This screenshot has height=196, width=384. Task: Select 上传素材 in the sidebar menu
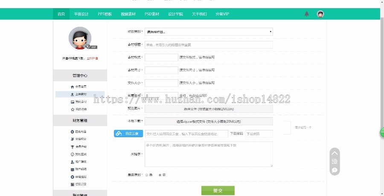[80, 94]
